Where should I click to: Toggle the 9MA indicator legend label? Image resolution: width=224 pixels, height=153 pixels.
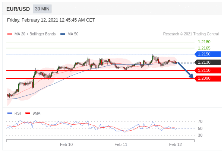36,113
